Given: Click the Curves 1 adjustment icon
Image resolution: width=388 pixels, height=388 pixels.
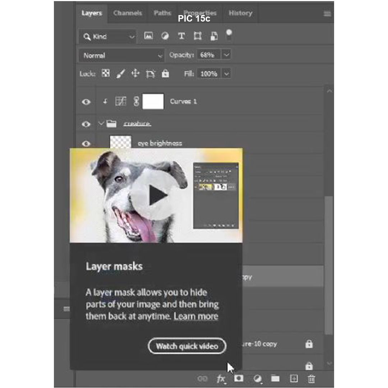Looking at the screenshot, I should [x=121, y=101].
